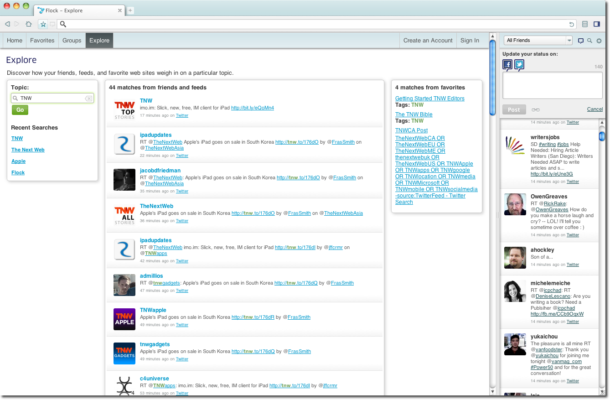Click the Topic search input field

tap(52, 98)
